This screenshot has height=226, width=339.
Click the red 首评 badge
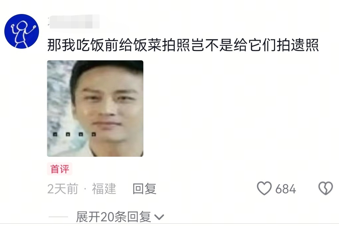click(x=60, y=169)
